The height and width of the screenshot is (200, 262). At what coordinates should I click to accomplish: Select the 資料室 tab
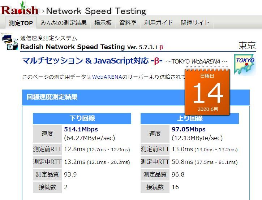click(x=128, y=23)
